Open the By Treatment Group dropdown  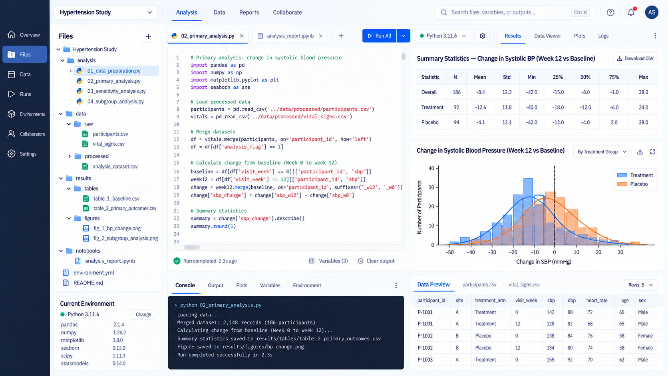[x=602, y=152]
